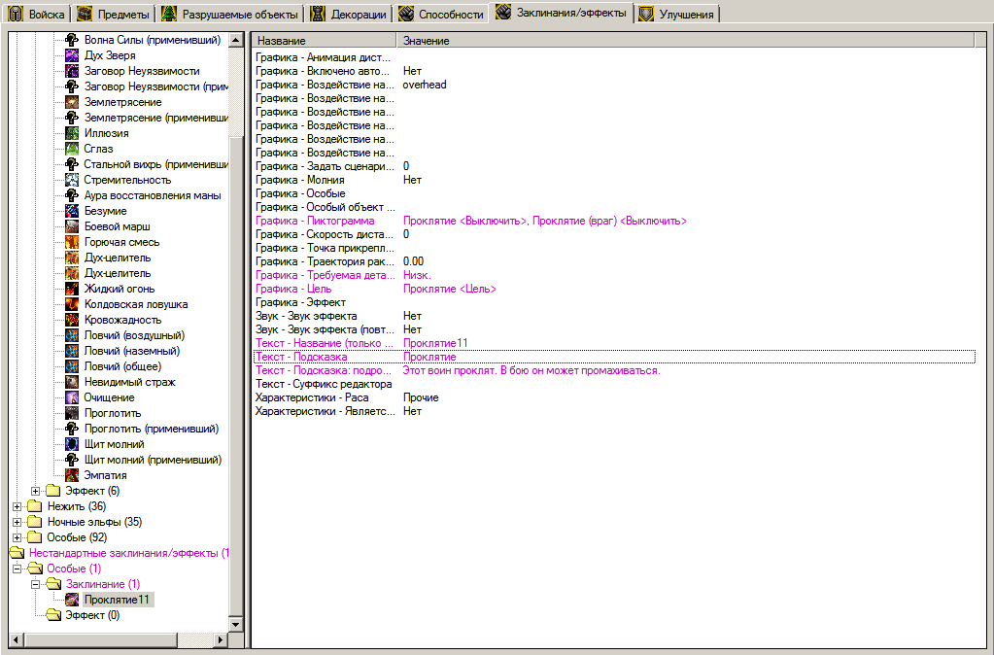Expand the Особые (92) folder
This screenshot has height=655, width=994.
click(17, 537)
